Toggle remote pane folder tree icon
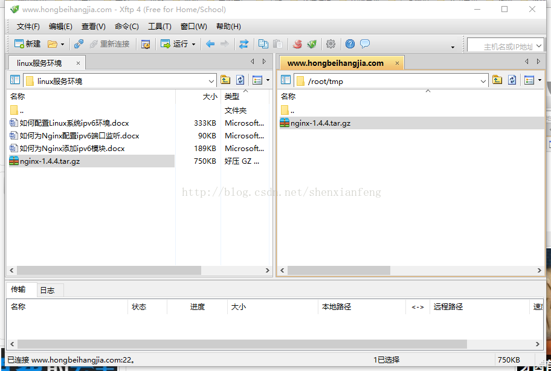Screen dimensions: 551x371 tap(286, 80)
